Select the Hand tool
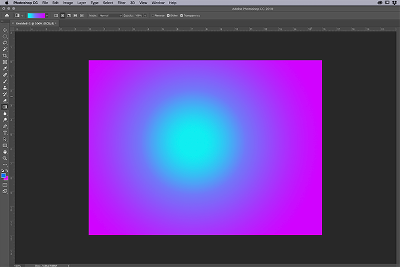Viewport: 400px width, 267px height. click(5, 151)
